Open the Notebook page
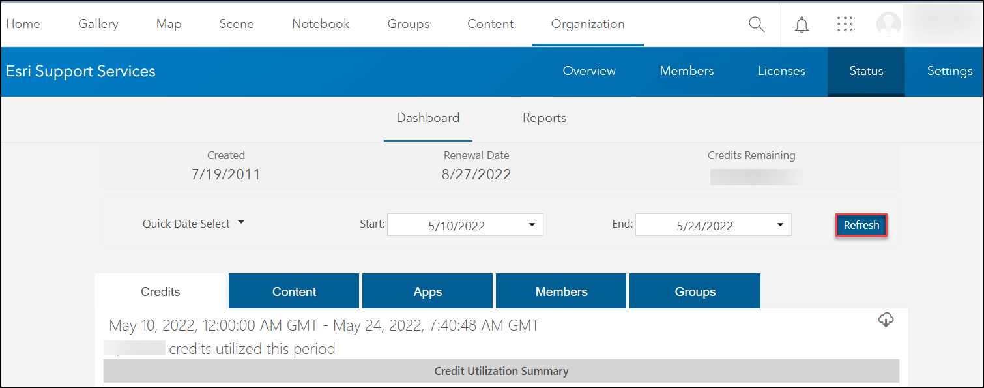Screen dimensions: 984x388 click(x=321, y=24)
